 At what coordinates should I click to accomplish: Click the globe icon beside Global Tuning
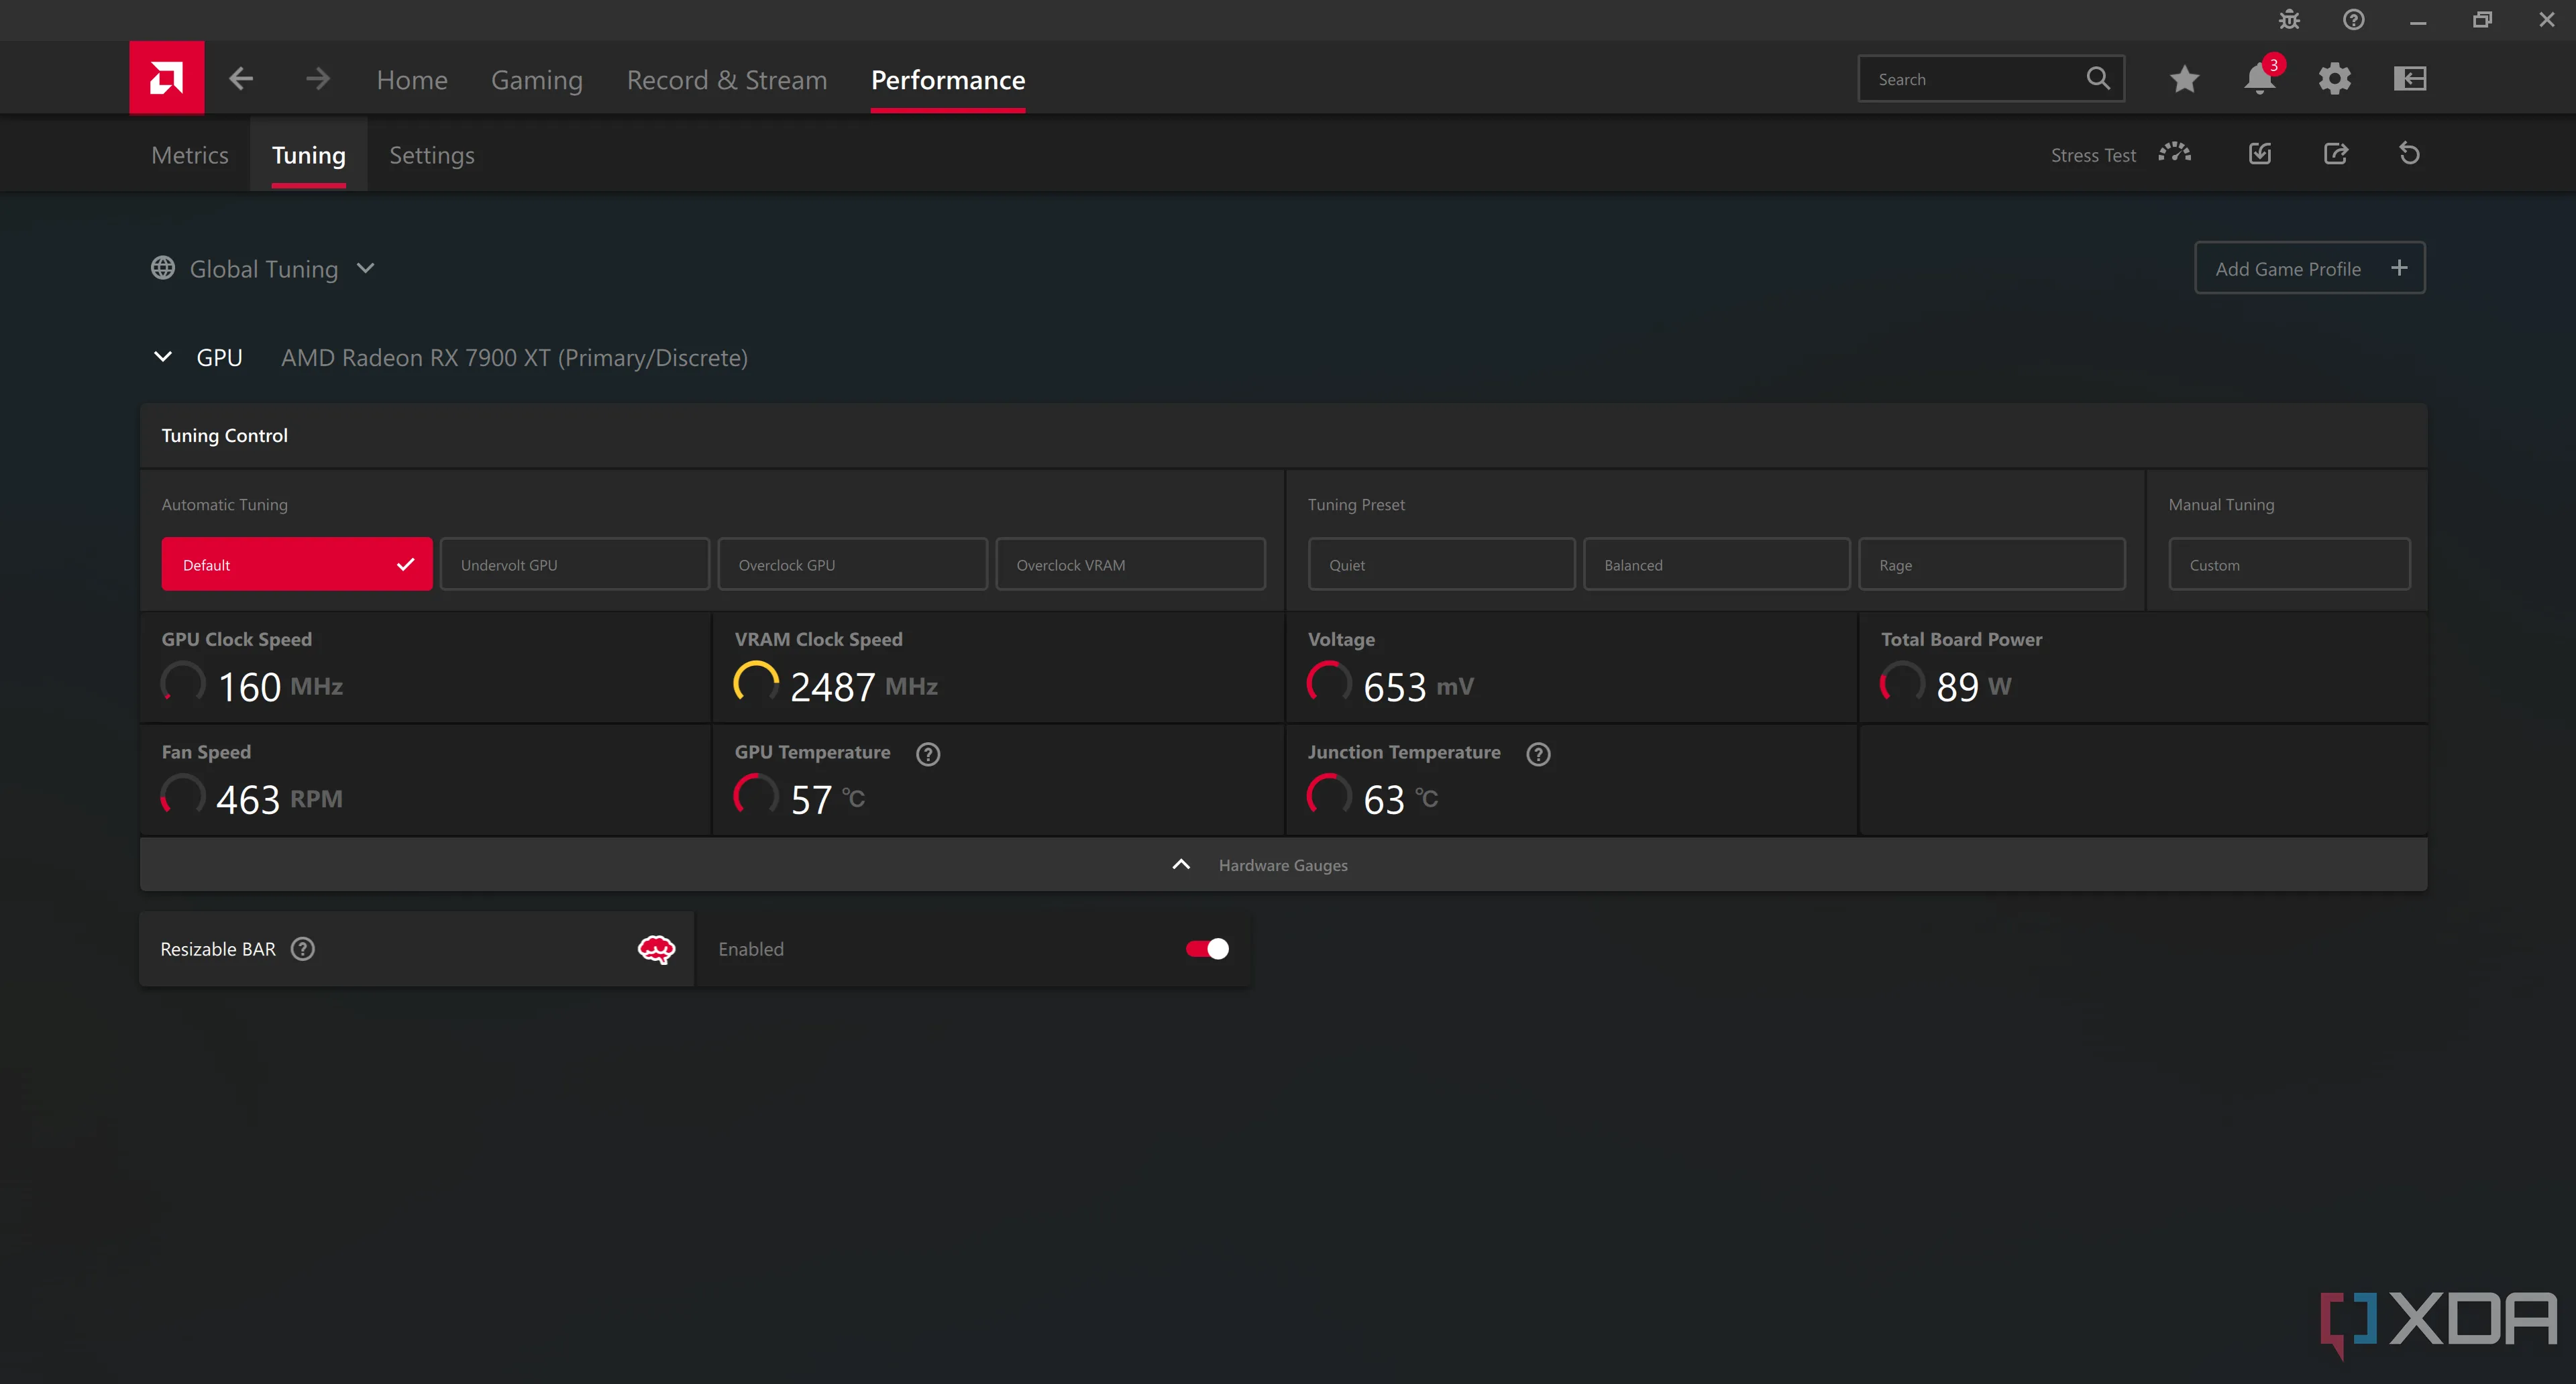[x=163, y=268]
